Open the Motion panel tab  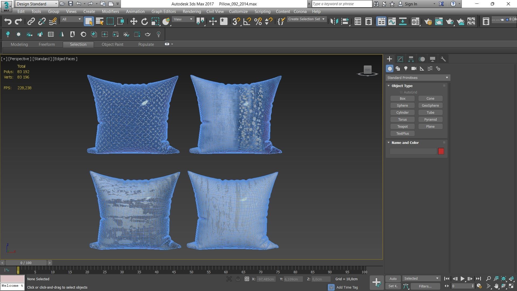click(x=422, y=59)
